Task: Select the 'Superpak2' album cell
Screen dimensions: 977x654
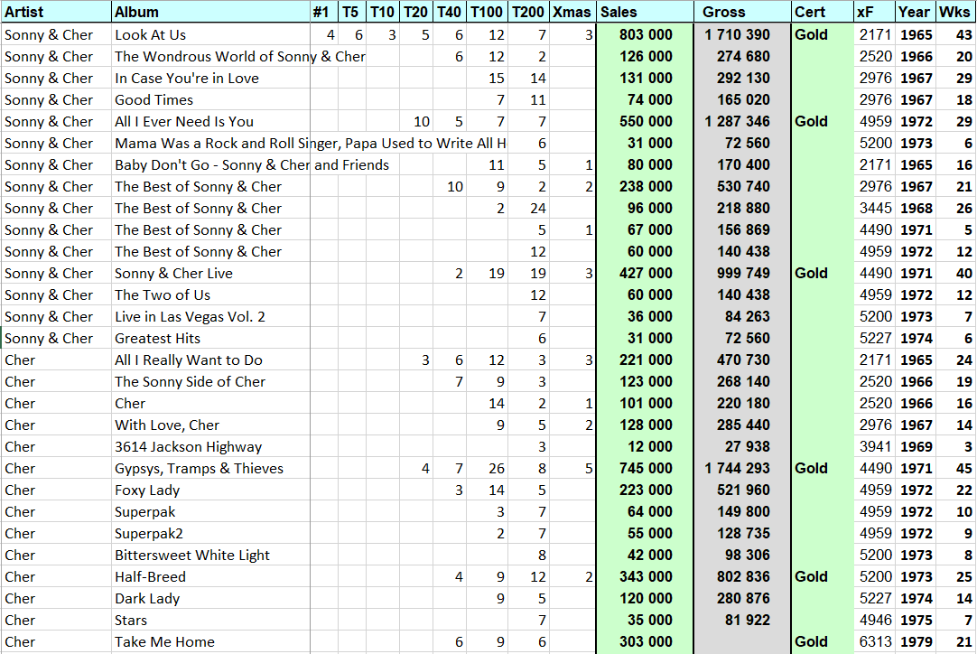Action: 210,534
